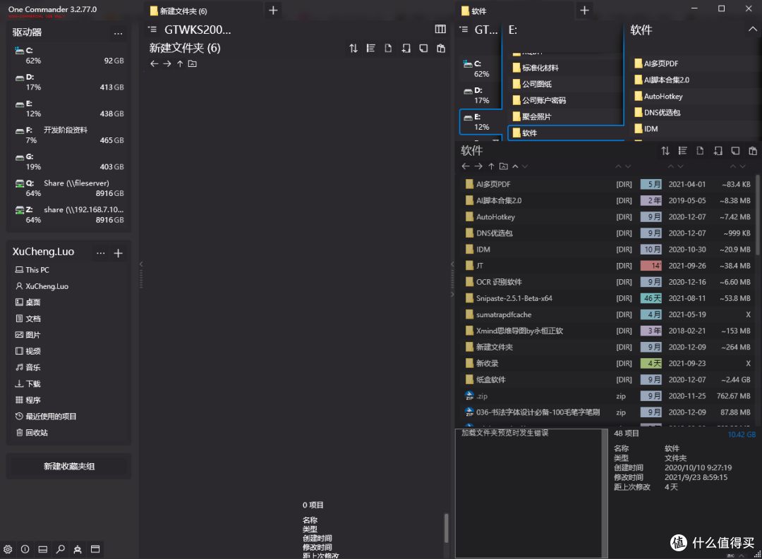
Task: Select 聚会照片 folder in E: column
Action: click(566, 116)
